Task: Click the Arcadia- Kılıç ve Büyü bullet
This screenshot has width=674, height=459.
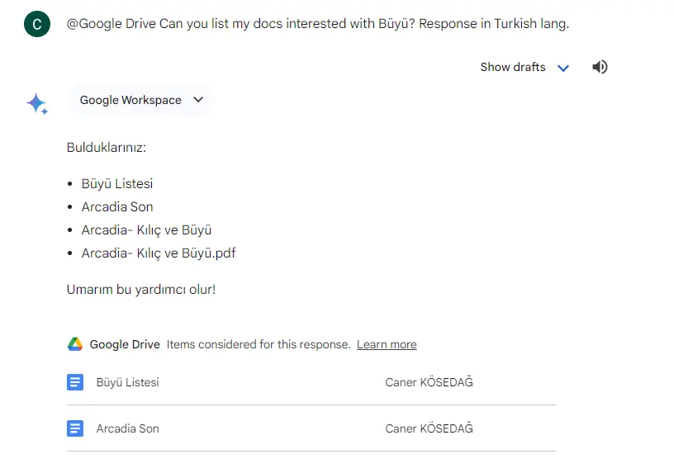Action: click(x=146, y=230)
